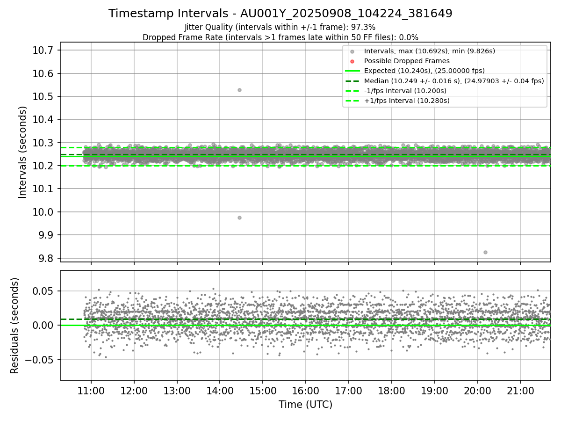
Task: Click the outlier point near 10.53 seconds
Action: [x=239, y=90]
